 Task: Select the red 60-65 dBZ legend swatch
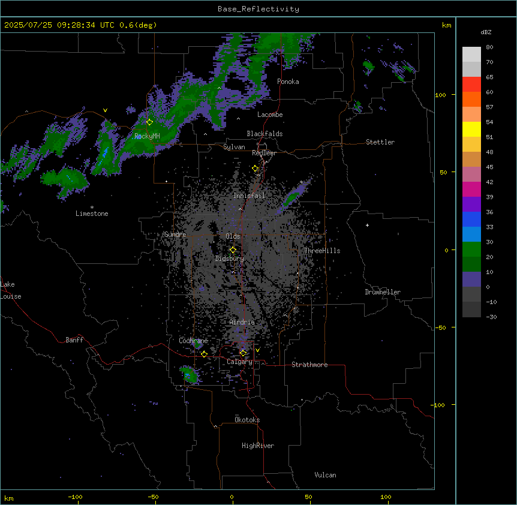tap(471, 85)
